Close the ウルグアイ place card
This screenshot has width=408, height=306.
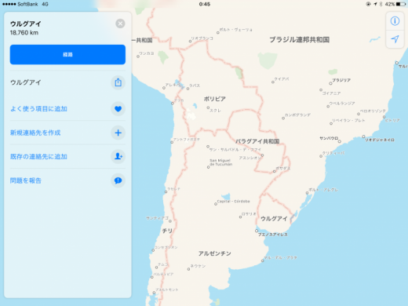click(x=120, y=24)
